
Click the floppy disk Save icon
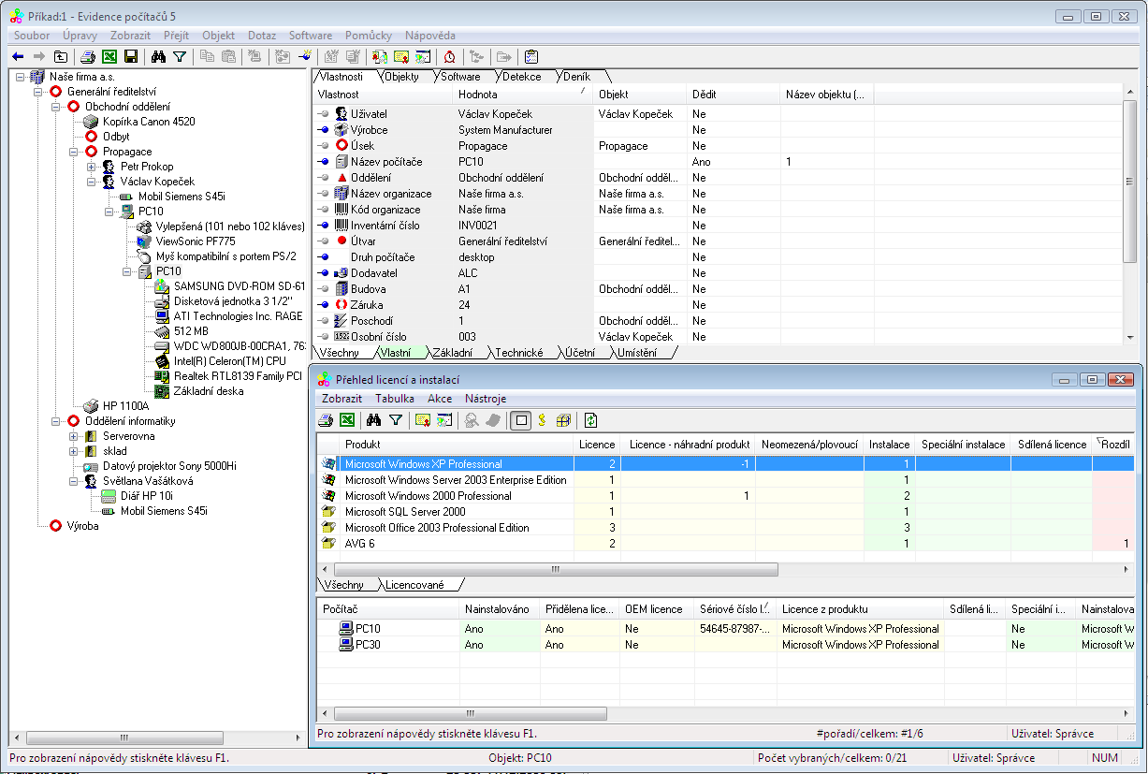[131, 56]
